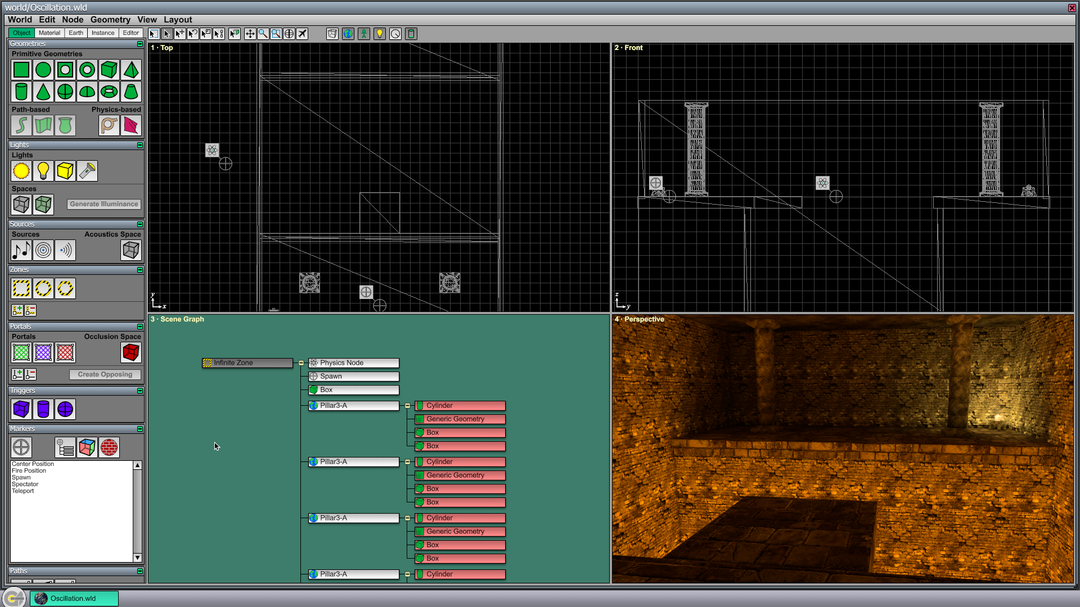Collapse the Lights panel

click(x=140, y=145)
